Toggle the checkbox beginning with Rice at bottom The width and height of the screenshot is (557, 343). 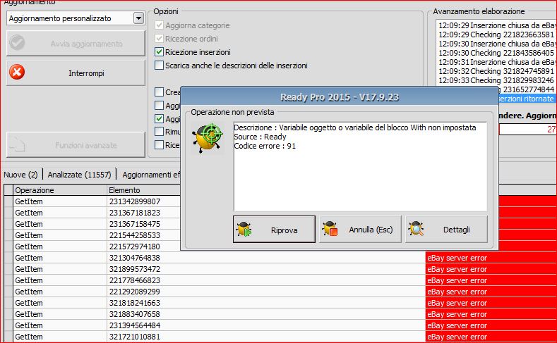coord(159,145)
